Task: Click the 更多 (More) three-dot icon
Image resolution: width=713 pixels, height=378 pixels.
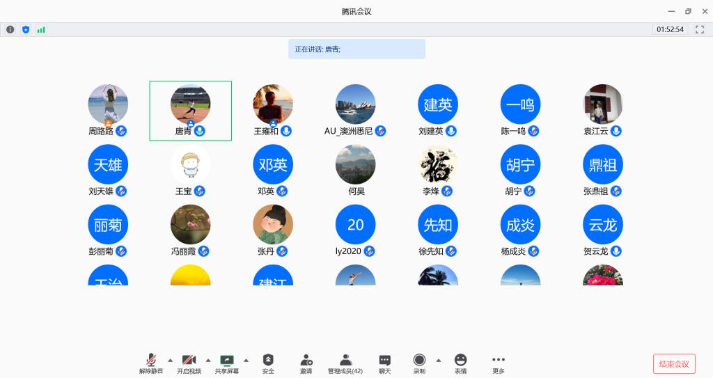Action: click(x=498, y=361)
